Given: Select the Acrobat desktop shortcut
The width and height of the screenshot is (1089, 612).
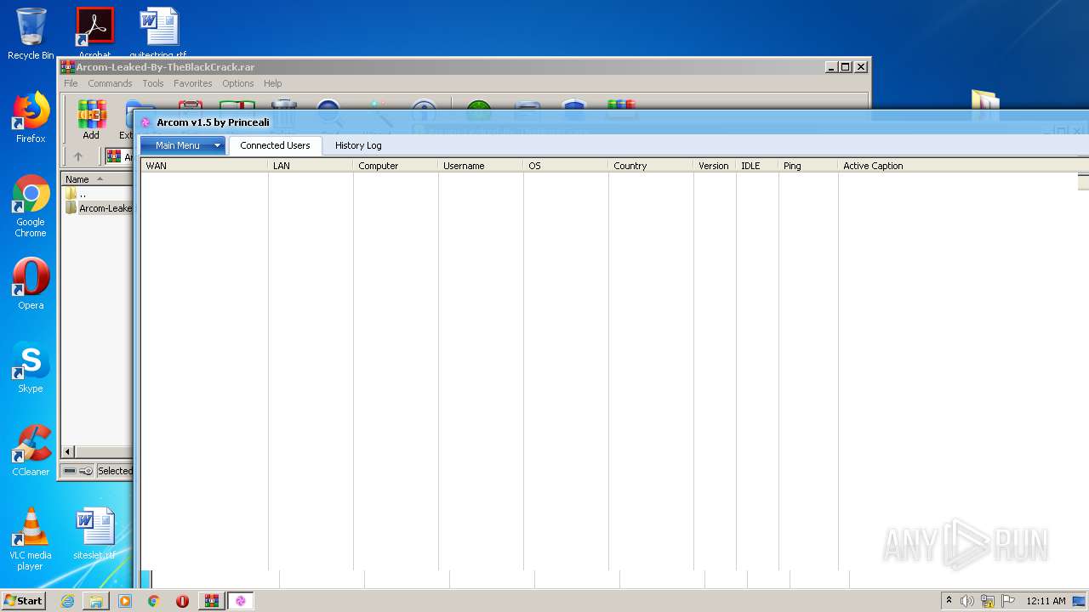Looking at the screenshot, I should click(x=94, y=32).
